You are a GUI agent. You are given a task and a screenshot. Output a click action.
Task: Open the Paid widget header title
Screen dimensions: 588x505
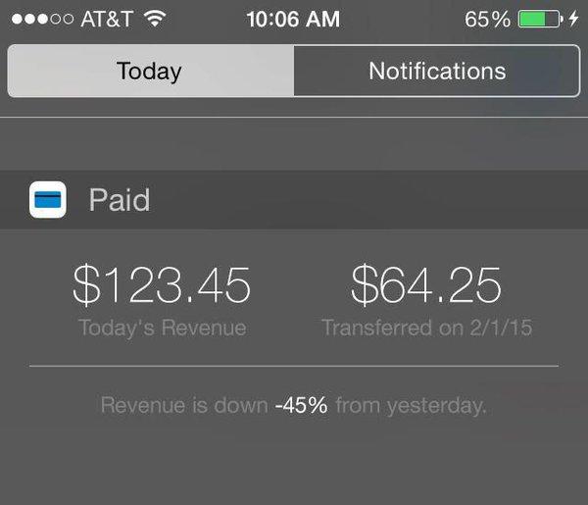[x=120, y=200]
